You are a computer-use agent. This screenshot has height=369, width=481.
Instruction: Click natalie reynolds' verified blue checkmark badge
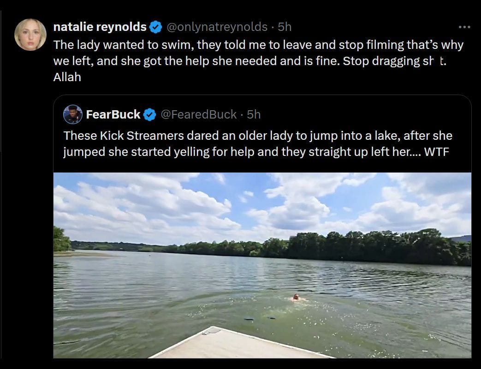(154, 27)
